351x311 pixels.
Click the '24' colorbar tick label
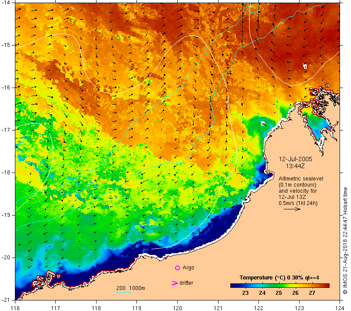pyautogui.click(x=262, y=293)
